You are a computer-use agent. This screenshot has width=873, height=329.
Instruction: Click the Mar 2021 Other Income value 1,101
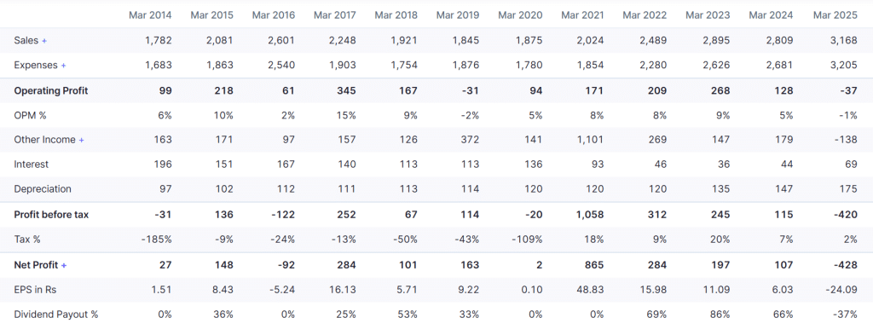pyautogui.click(x=592, y=140)
